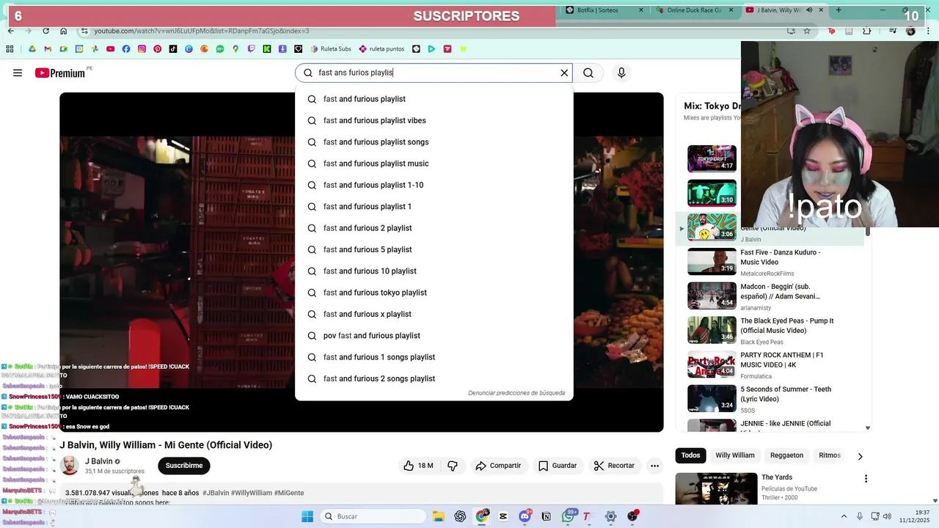
Task: Clear the search box with the X
Action: pos(564,73)
